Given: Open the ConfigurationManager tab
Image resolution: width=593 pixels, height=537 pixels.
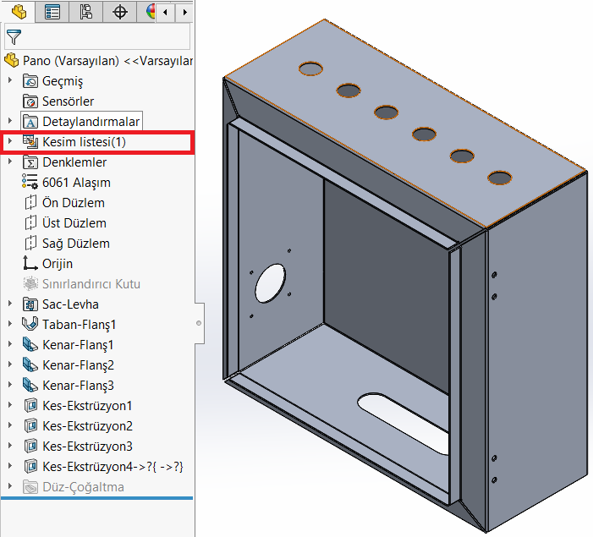Looking at the screenshot, I should click(x=86, y=12).
